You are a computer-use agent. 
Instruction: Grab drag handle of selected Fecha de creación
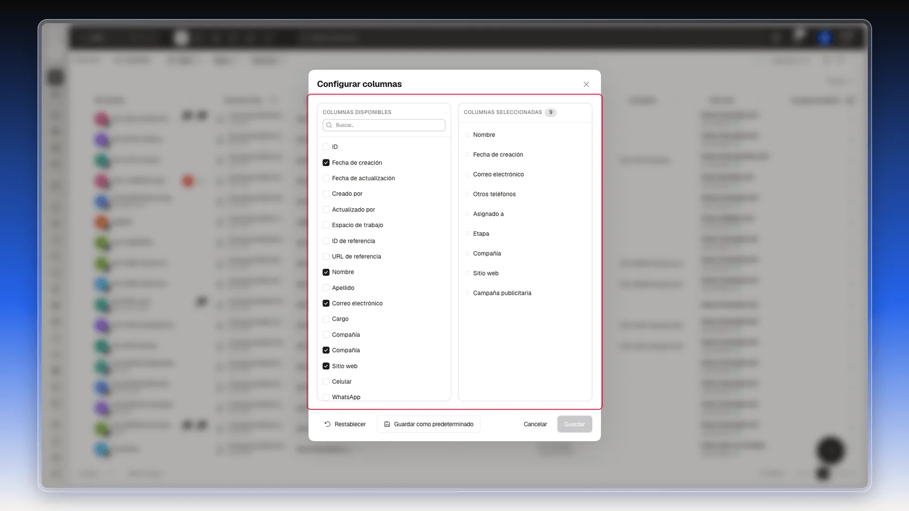467,155
